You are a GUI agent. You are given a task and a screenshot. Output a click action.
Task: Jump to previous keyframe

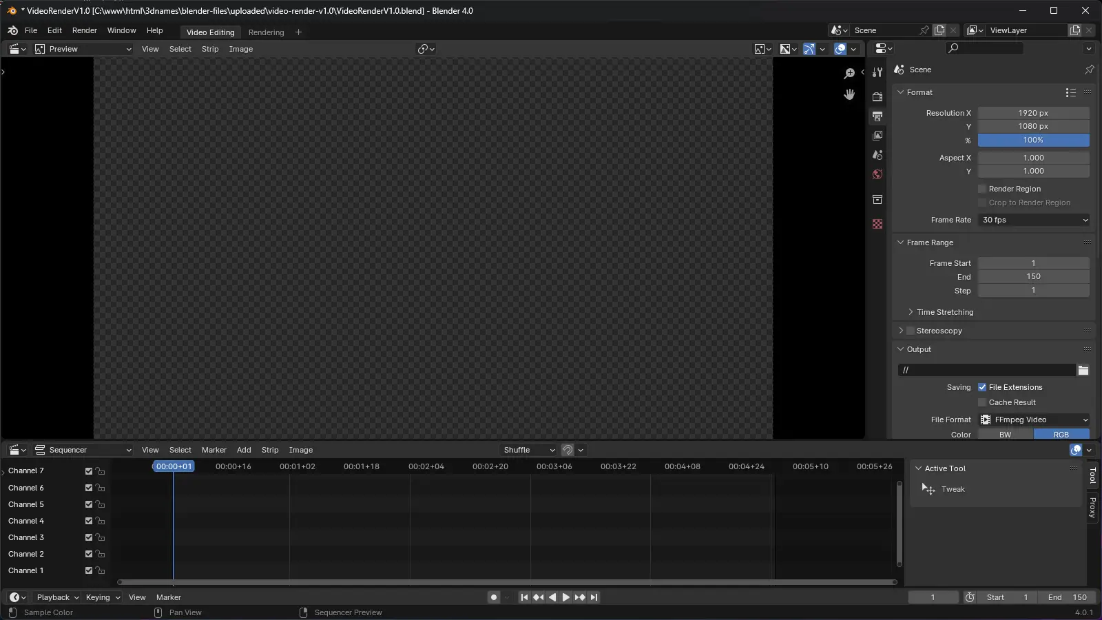[x=539, y=597]
